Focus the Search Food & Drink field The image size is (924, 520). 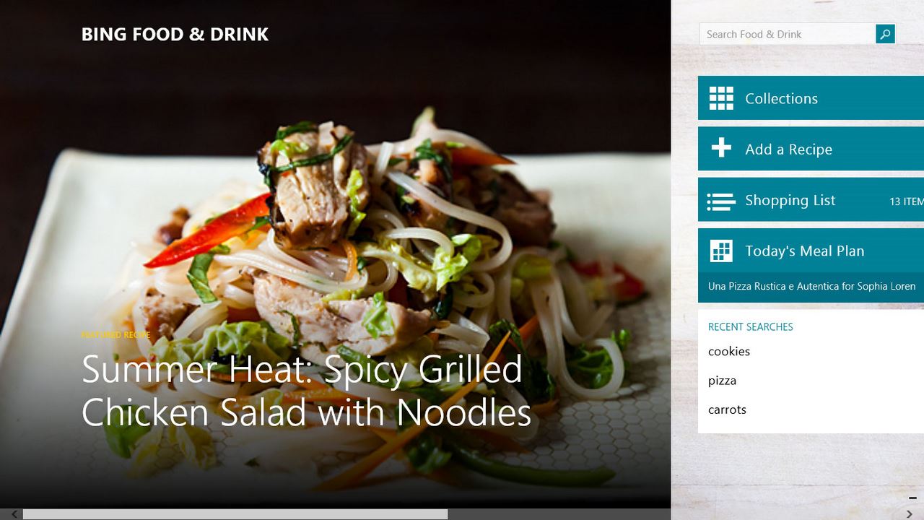788,34
